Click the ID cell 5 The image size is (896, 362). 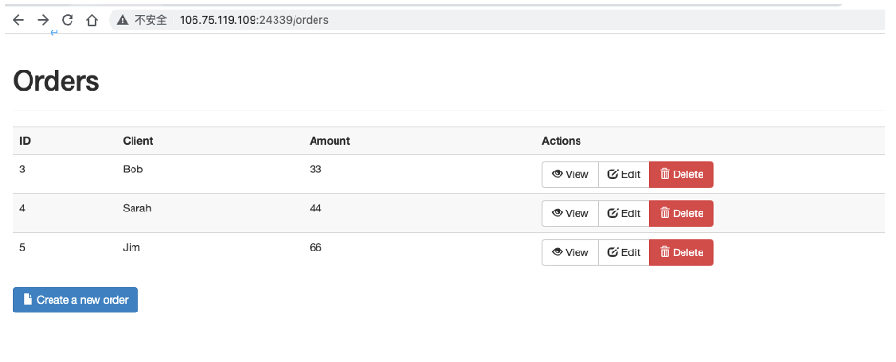22,247
